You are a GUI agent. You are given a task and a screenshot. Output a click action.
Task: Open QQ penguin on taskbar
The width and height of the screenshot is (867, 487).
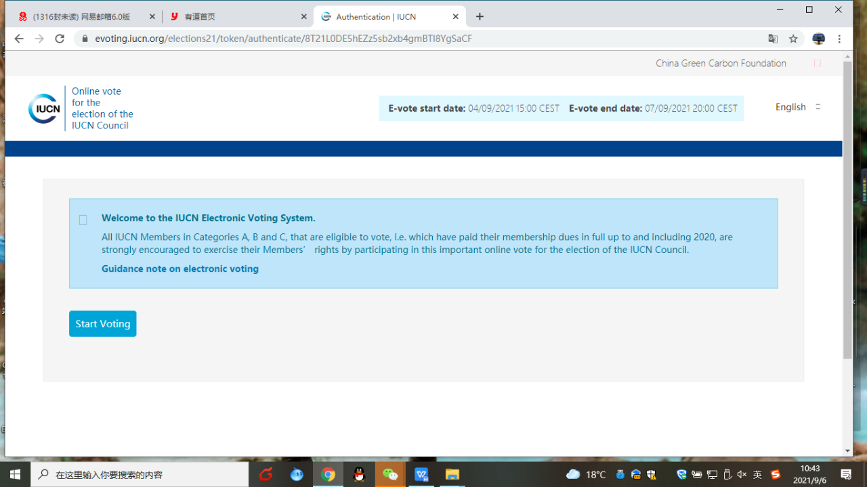pos(359,474)
